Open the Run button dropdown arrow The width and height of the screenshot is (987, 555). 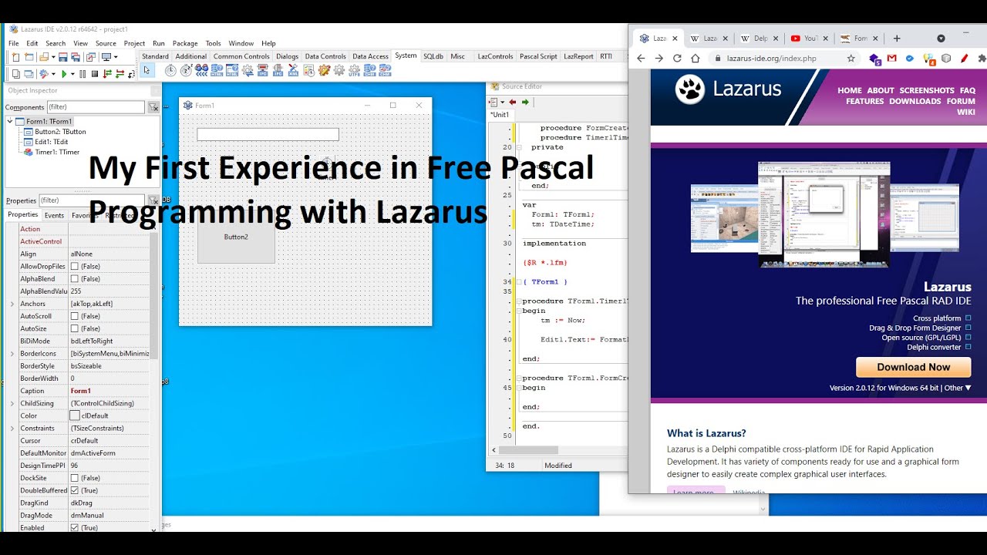click(x=72, y=74)
